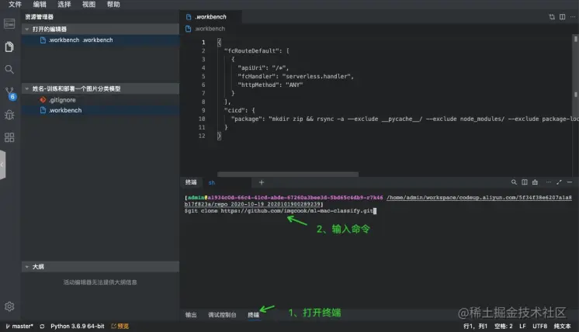The image size is (579, 332).
Task: Change language mode via 纯文本
Action: click(x=562, y=326)
